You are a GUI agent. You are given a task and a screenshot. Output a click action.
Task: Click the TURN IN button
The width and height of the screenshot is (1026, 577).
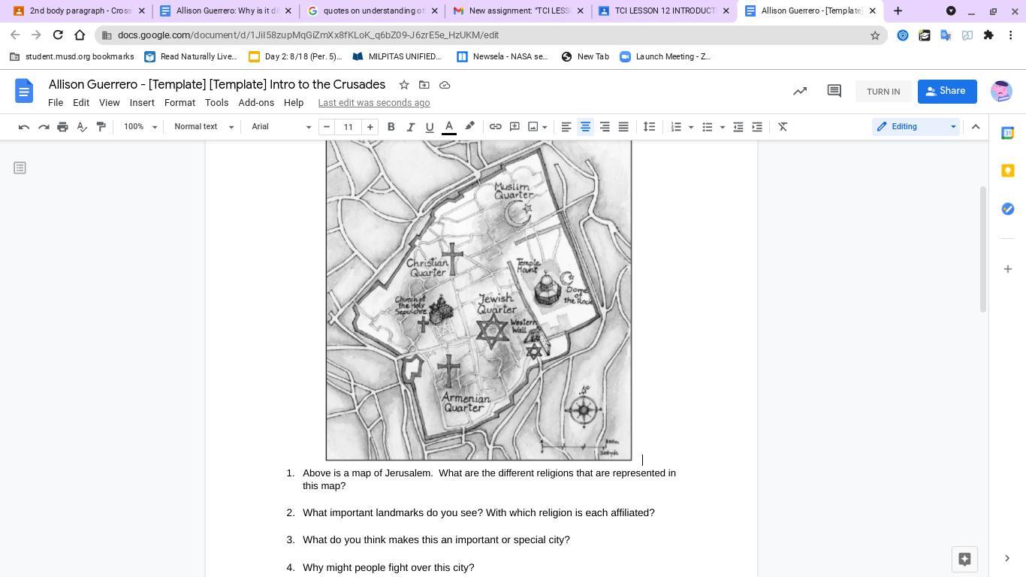point(883,92)
